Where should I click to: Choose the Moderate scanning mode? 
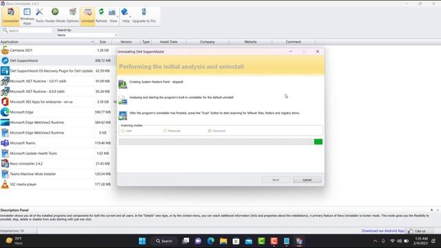pos(172,131)
